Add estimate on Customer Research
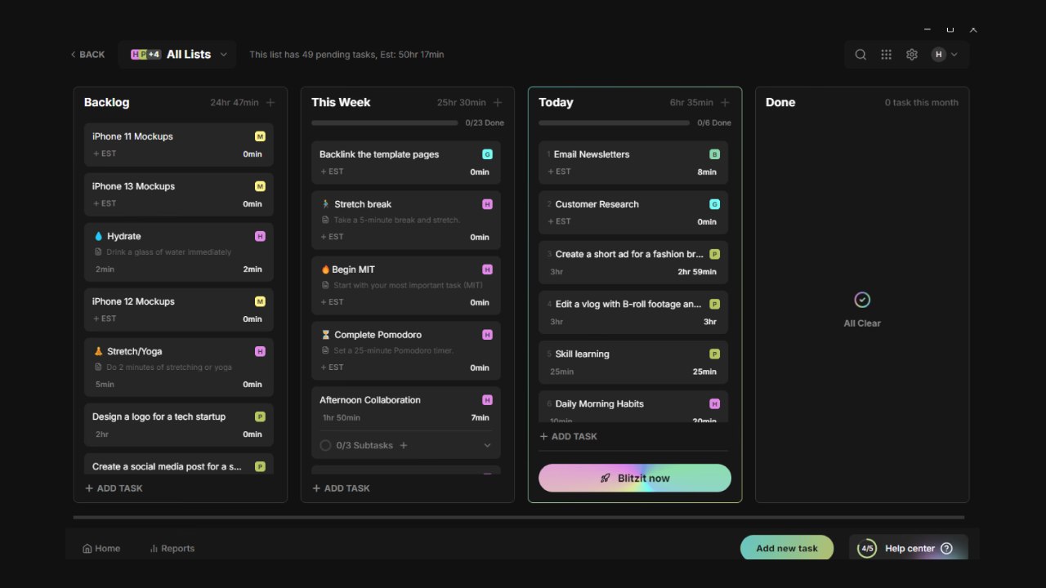1046x588 pixels. (x=559, y=221)
